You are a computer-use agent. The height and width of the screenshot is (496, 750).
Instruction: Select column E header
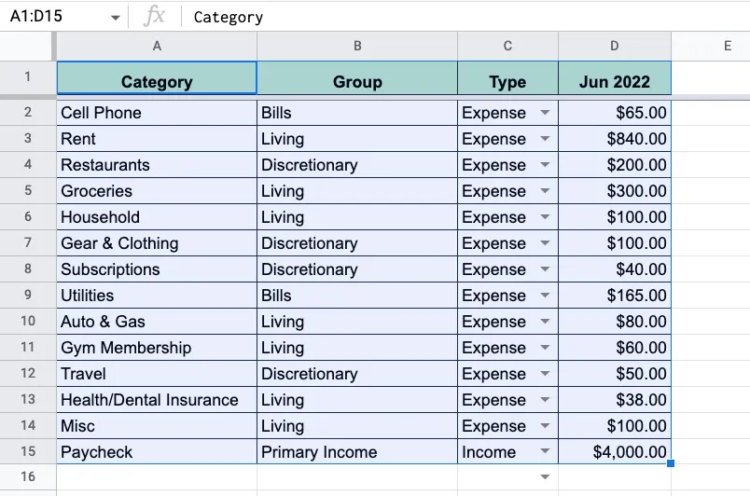(711, 46)
